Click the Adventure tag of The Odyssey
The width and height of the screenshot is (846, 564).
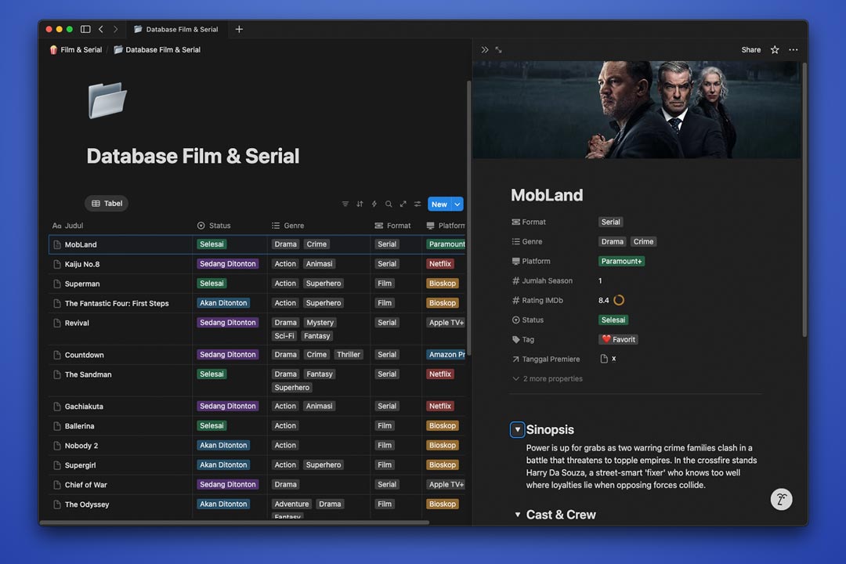click(291, 504)
